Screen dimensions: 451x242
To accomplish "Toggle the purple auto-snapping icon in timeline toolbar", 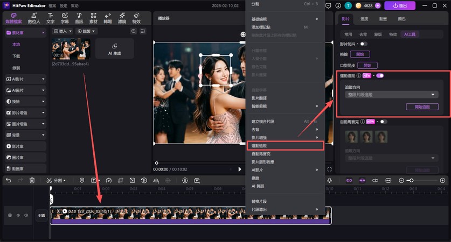I will click(x=362, y=180).
